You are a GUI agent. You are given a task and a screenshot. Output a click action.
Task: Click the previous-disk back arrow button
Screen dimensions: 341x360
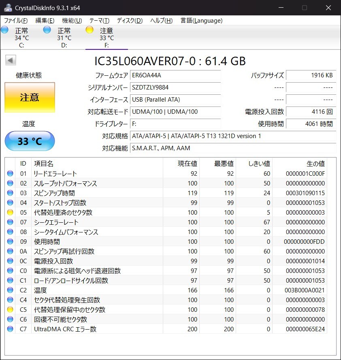click(x=10, y=60)
